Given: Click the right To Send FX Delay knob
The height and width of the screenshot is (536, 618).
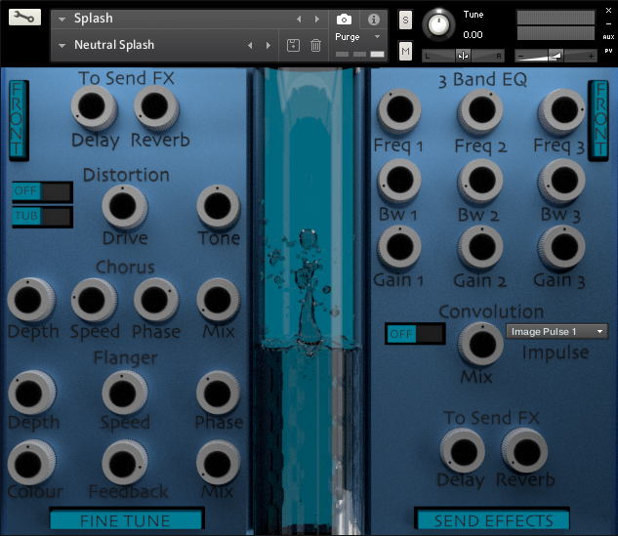Looking at the screenshot, I should [462, 451].
